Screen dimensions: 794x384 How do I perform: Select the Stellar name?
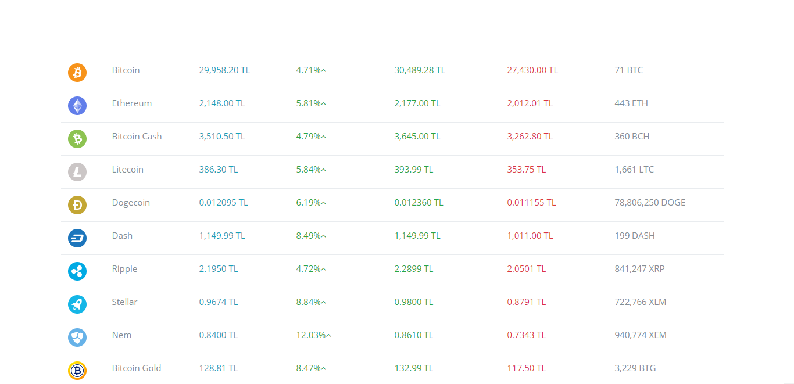click(124, 302)
